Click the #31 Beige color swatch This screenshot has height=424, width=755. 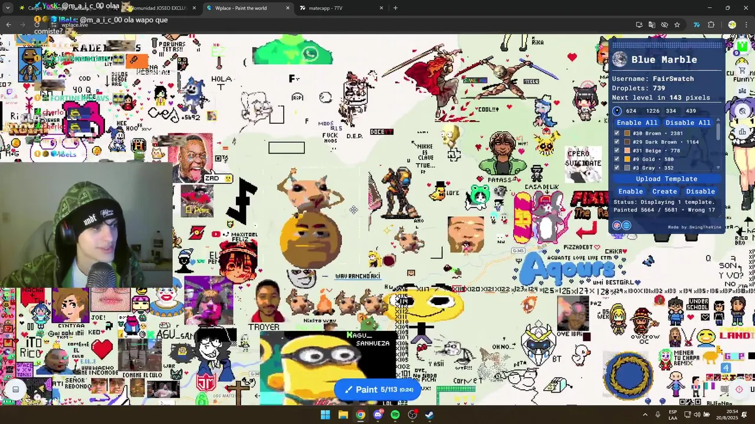tap(626, 151)
